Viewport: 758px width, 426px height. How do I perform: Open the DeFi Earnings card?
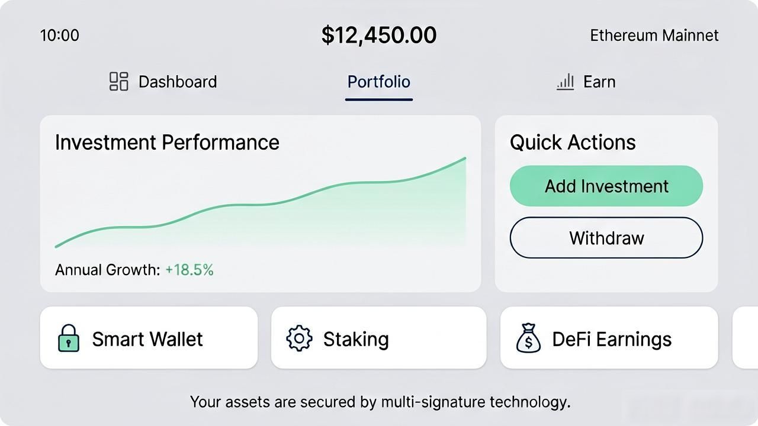click(609, 338)
